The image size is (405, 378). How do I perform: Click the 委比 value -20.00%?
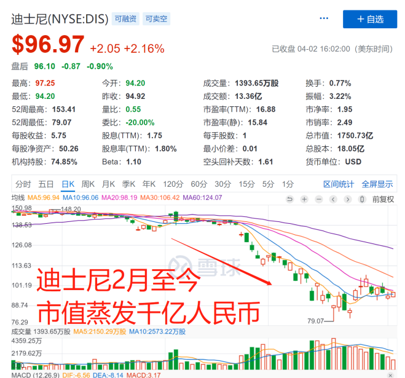(140, 122)
